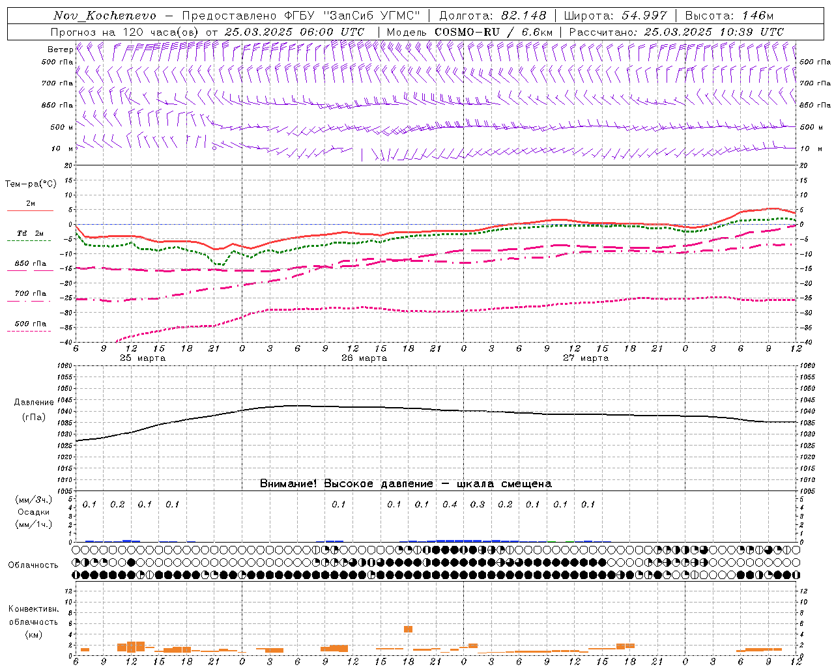Click the longitude value Долгота: 82.148

493,16
